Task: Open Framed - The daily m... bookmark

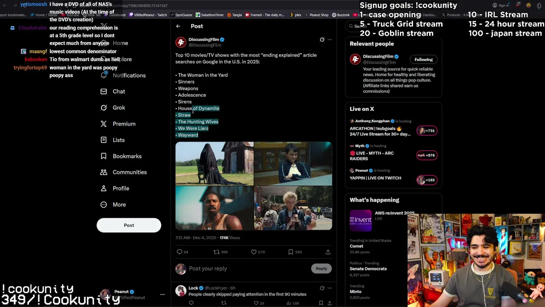Action: pyautogui.click(x=264, y=15)
